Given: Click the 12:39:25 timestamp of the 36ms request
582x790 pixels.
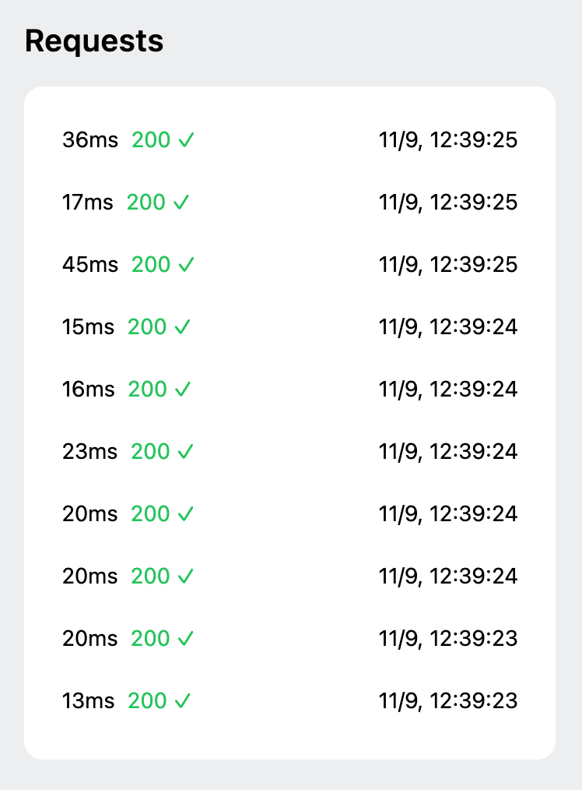Looking at the screenshot, I should [448, 140].
